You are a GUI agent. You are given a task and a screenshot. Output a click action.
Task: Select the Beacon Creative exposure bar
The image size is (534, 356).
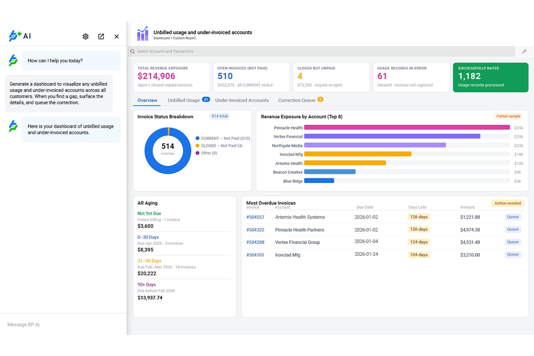330,172
